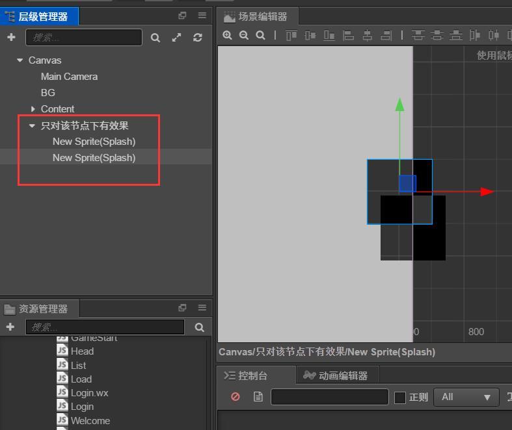Open the console log file
The width and height of the screenshot is (512, 430).
pos(258,397)
